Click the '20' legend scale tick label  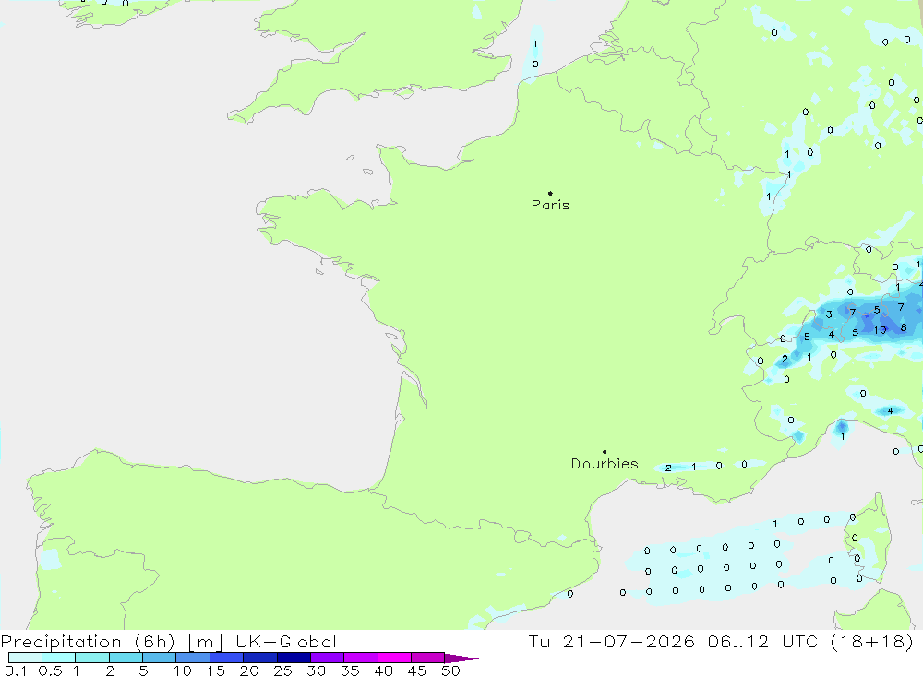coord(249,670)
